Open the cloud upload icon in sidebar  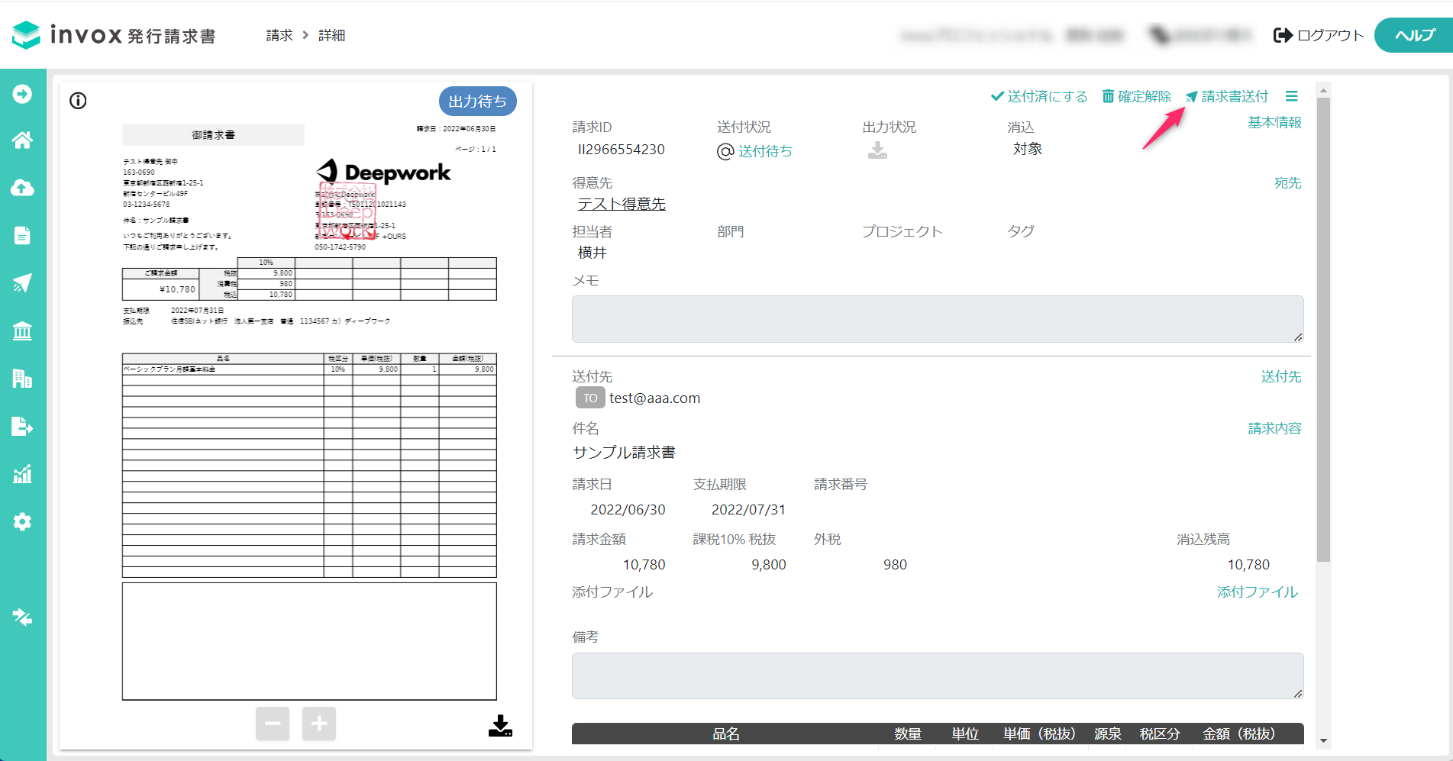point(22,188)
